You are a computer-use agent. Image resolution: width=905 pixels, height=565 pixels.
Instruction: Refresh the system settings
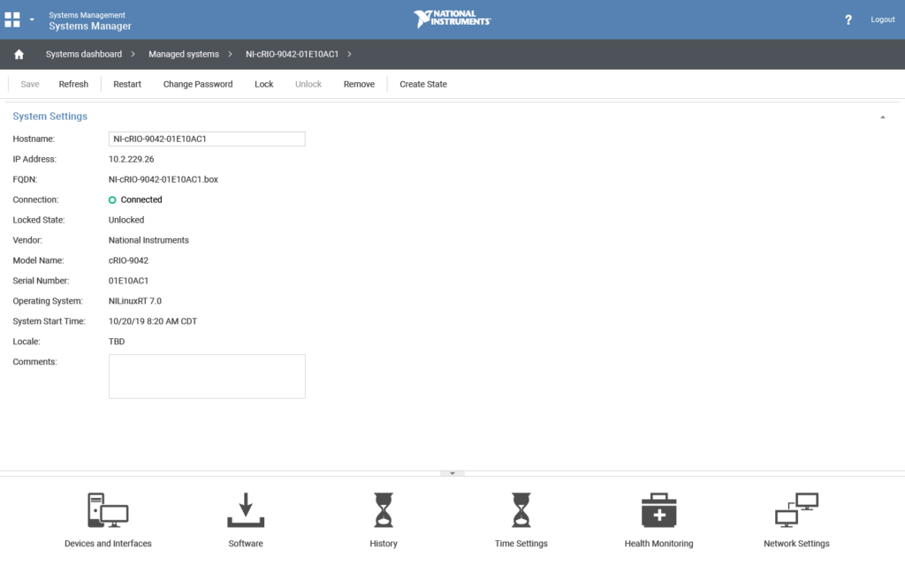point(73,84)
